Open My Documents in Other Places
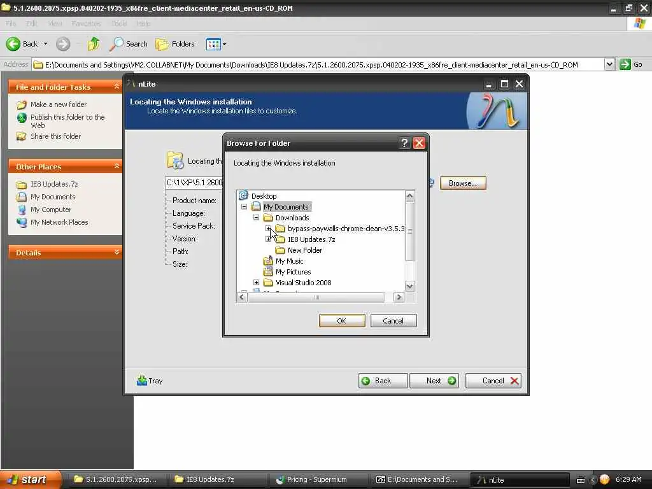 click(53, 197)
